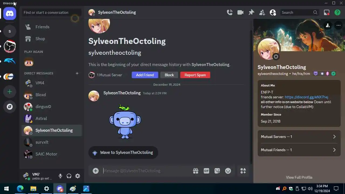Open the notification center icon
Viewport: 345px width, 194px height.
(x=336, y=189)
